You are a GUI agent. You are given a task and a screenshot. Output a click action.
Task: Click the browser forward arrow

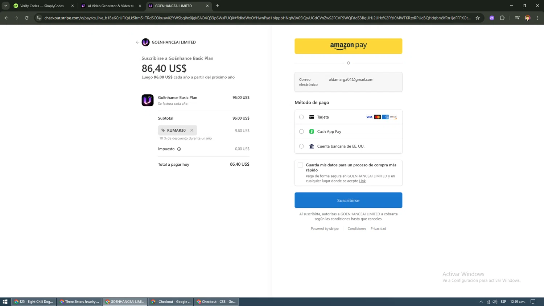coord(16,18)
